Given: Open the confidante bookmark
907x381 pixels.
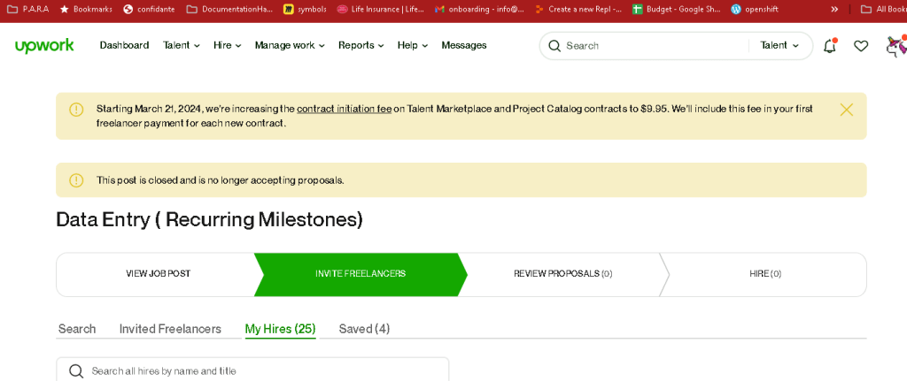Looking at the screenshot, I should click(x=149, y=9).
